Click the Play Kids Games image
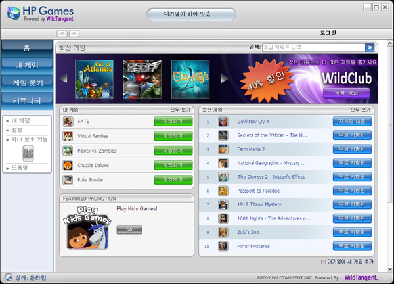This screenshot has width=394, height=284. click(x=87, y=228)
